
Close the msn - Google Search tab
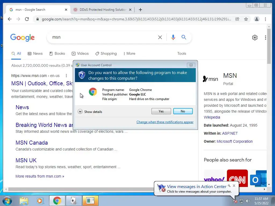pyautogui.click(x=66, y=10)
